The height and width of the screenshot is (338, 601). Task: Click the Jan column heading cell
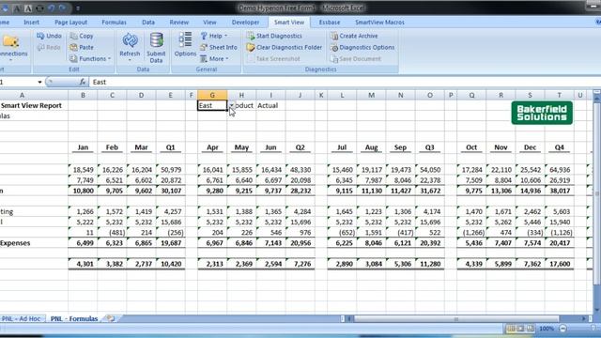pyautogui.click(x=83, y=147)
